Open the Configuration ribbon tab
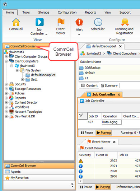140x191 pixels. pyautogui.click(x=67, y=13)
